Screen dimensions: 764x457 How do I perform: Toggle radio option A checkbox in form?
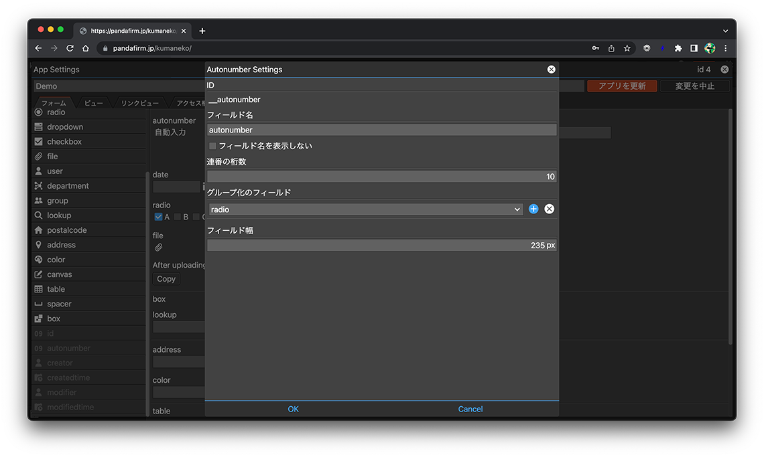[158, 217]
